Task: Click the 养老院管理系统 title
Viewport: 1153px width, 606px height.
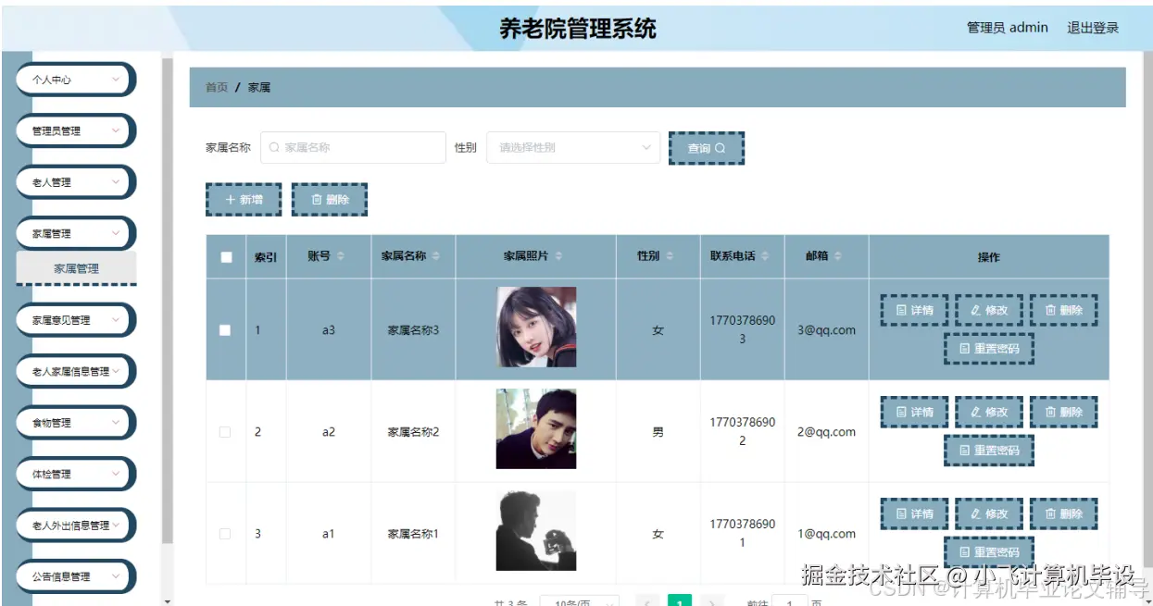Action: click(x=578, y=29)
